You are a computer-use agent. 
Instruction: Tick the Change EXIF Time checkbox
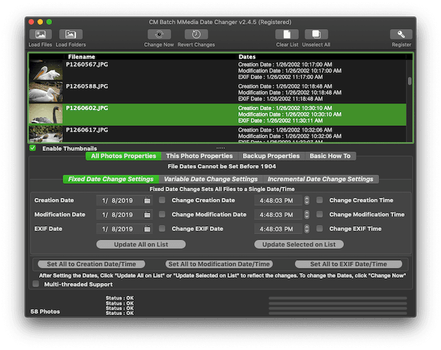(x=320, y=228)
